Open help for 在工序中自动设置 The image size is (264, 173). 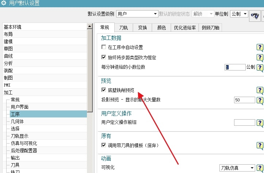(260, 48)
